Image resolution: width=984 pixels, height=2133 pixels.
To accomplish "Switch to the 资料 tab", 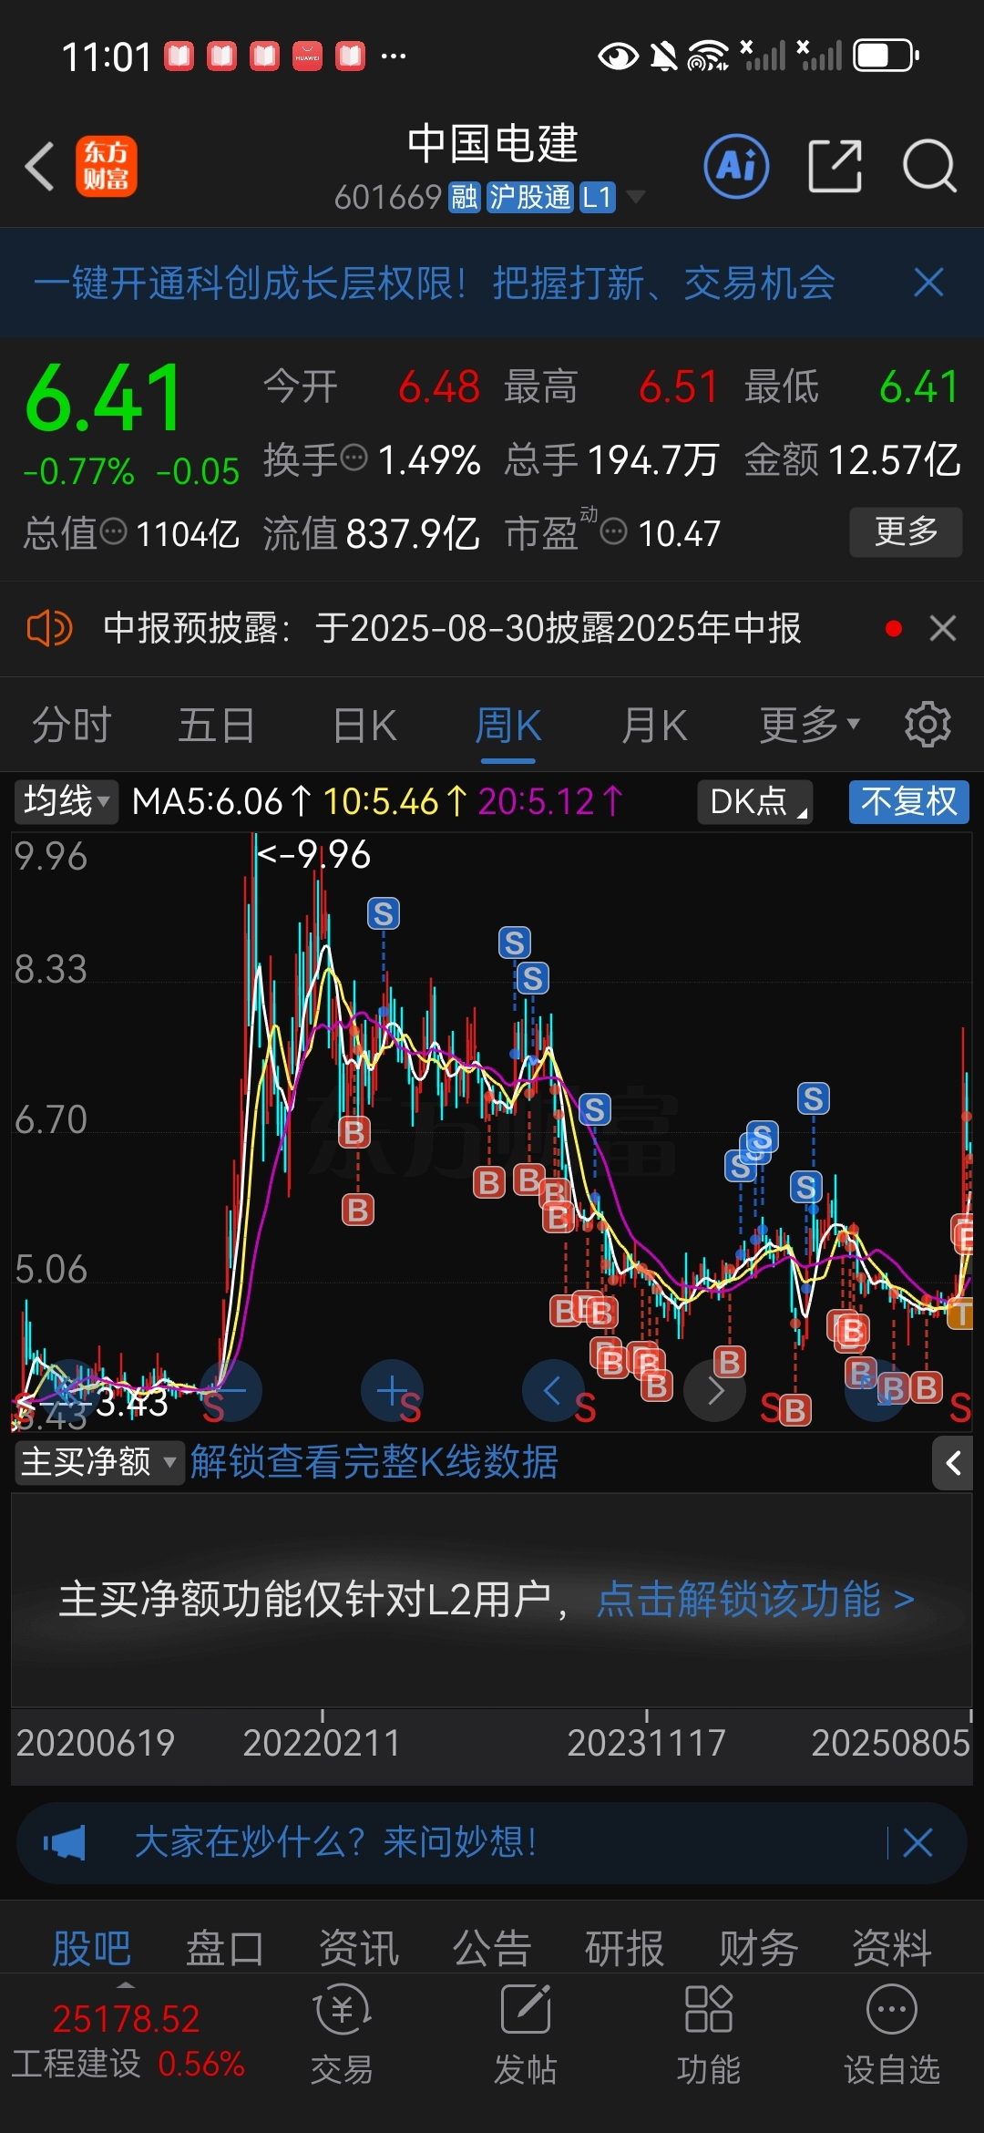I will pos(891,1950).
